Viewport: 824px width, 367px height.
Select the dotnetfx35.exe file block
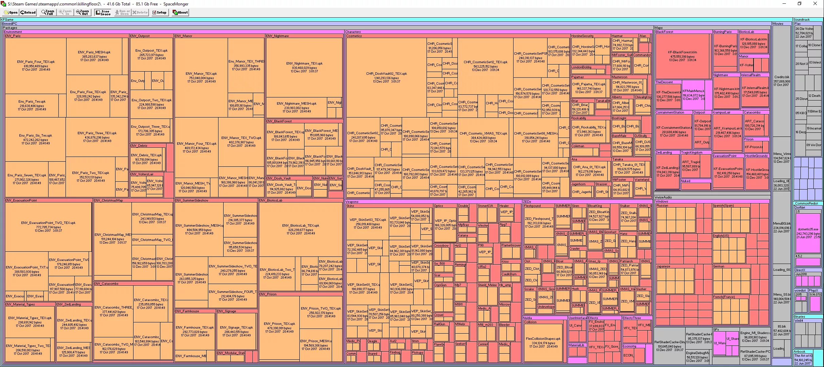pos(808,233)
